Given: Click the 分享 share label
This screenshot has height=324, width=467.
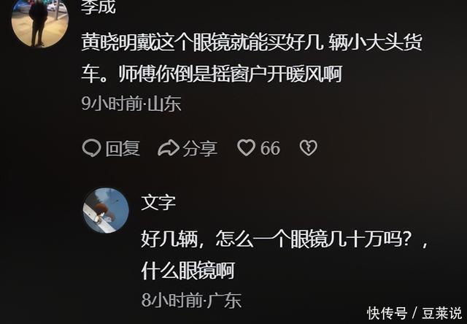Looking at the screenshot, I should [200, 148].
